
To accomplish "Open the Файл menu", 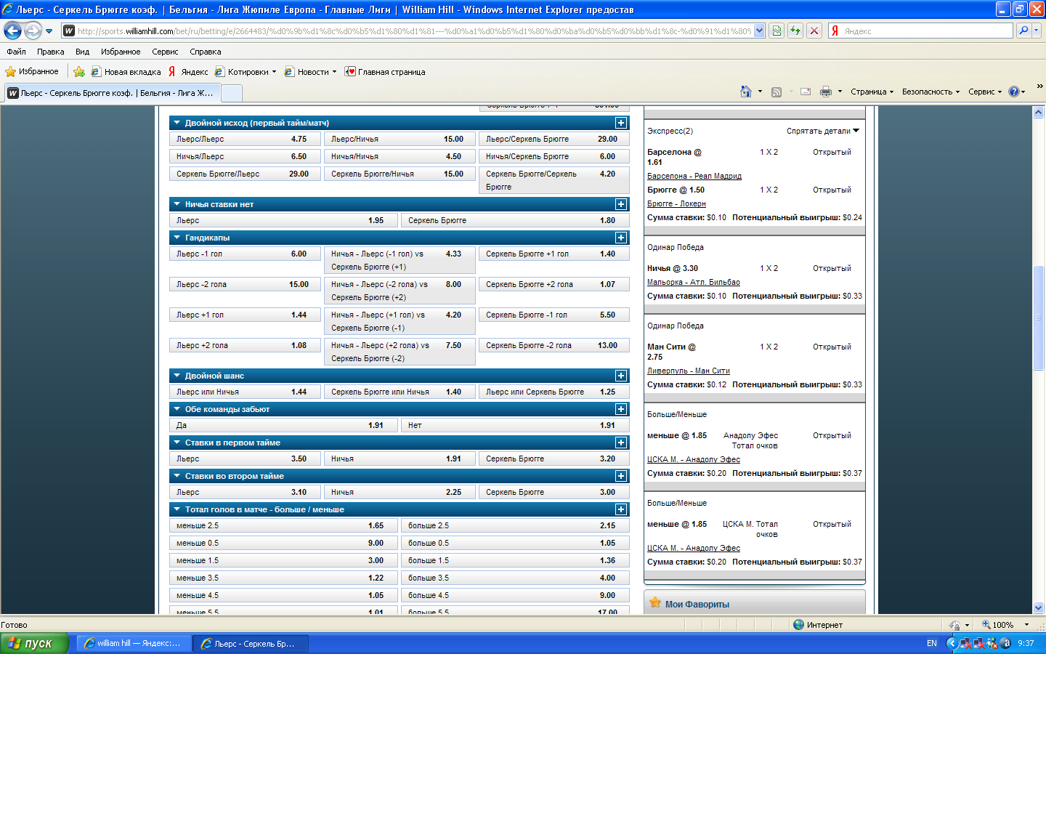I will (x=16, y=52).
